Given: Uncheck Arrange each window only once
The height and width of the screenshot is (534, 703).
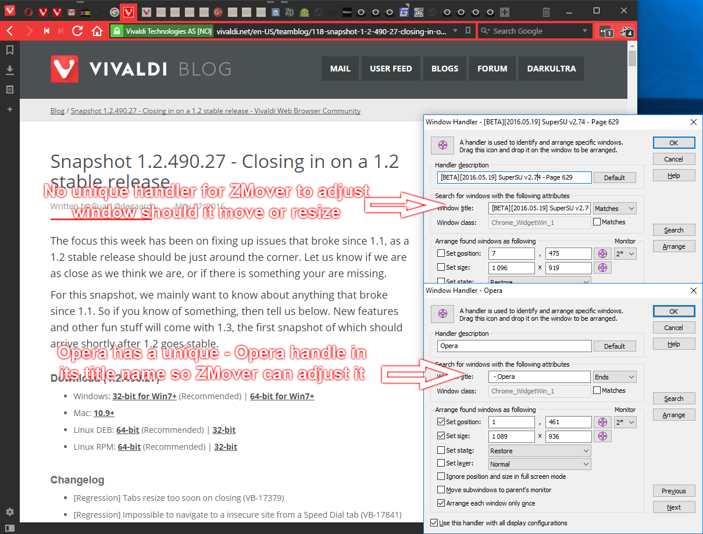Looking at the screenshot, I should [441, 503].
